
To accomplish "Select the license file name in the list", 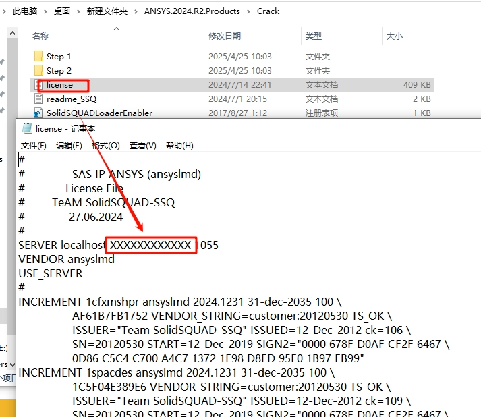I will [59, 85].
